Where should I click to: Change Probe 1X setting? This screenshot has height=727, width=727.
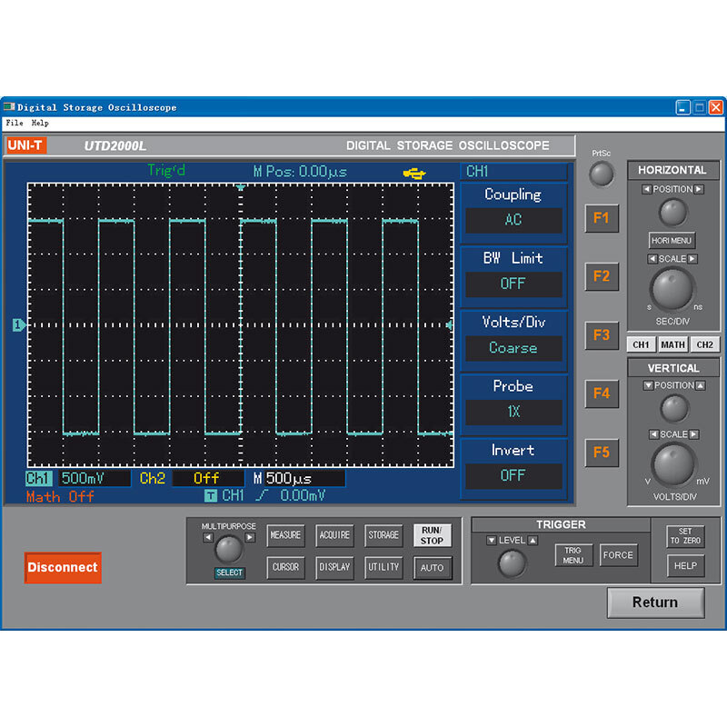pyautogui.click(x=513, y=412)
